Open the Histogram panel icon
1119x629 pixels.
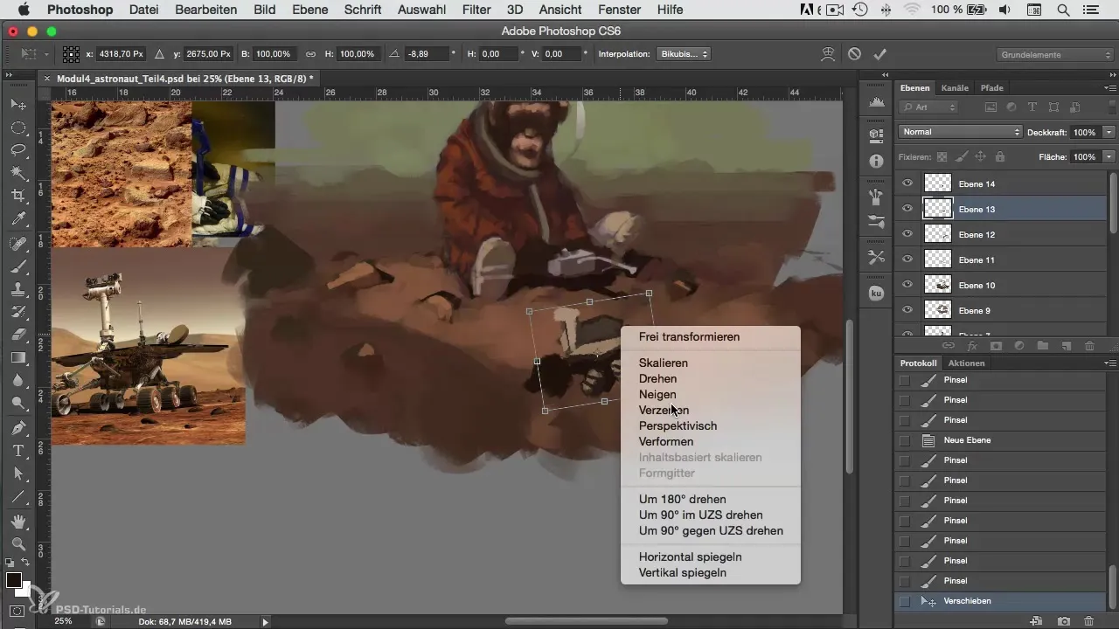877,104
